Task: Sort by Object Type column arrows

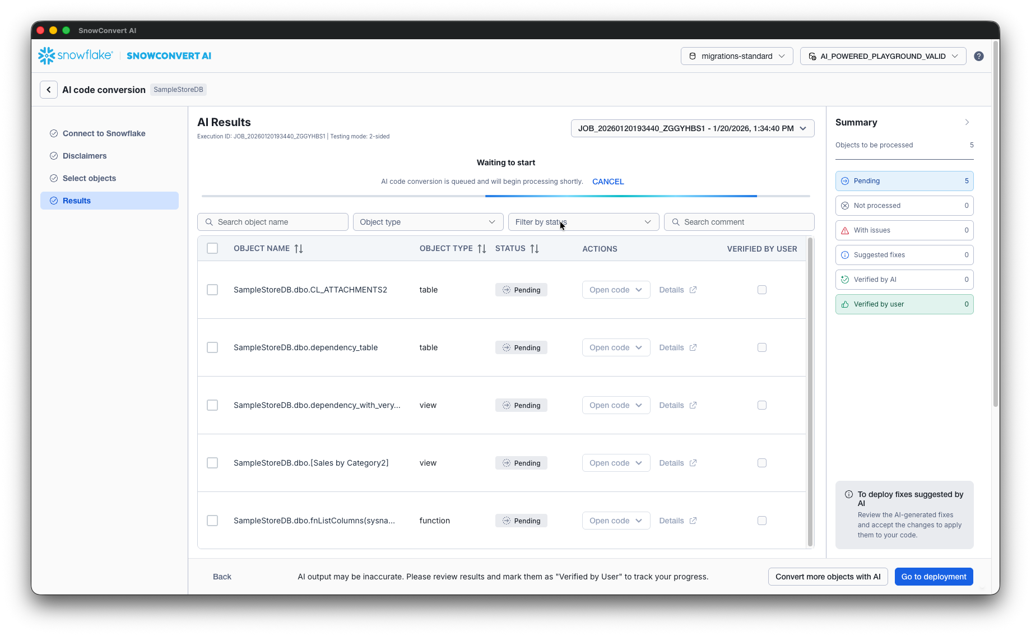Action: click(482, 249)
